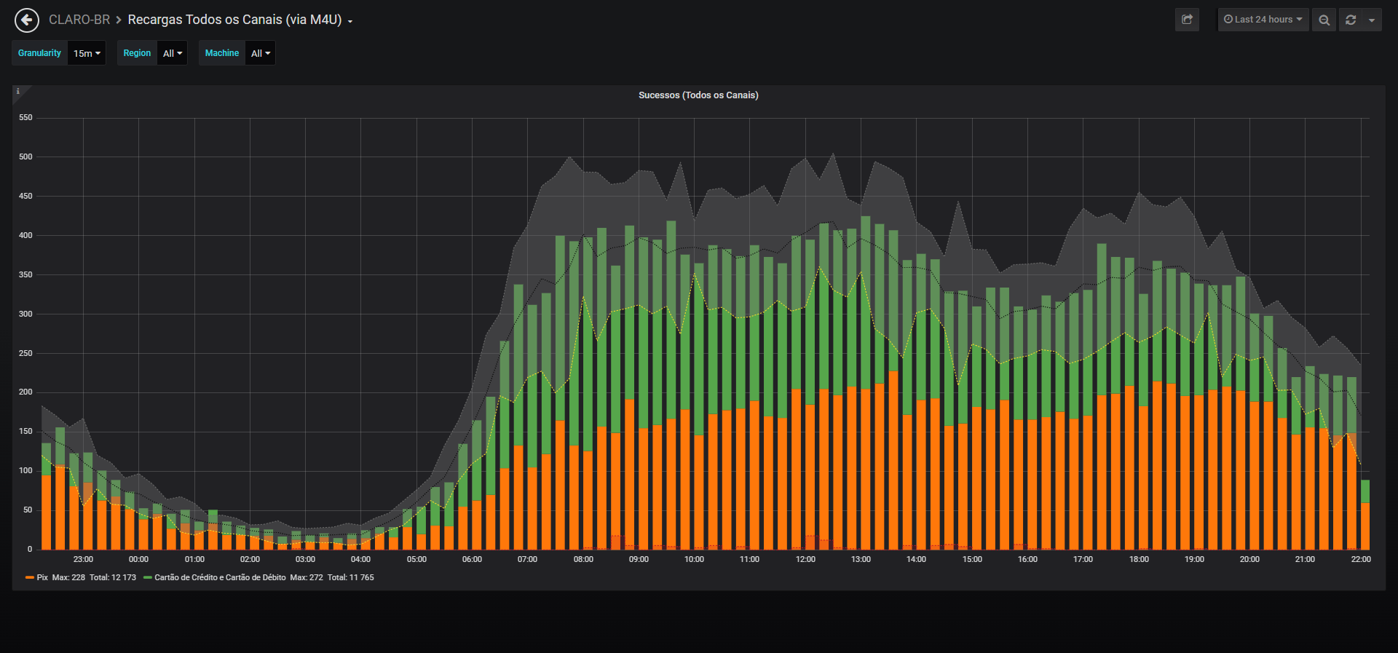Show the panel info 'i' corner icon

18,92
